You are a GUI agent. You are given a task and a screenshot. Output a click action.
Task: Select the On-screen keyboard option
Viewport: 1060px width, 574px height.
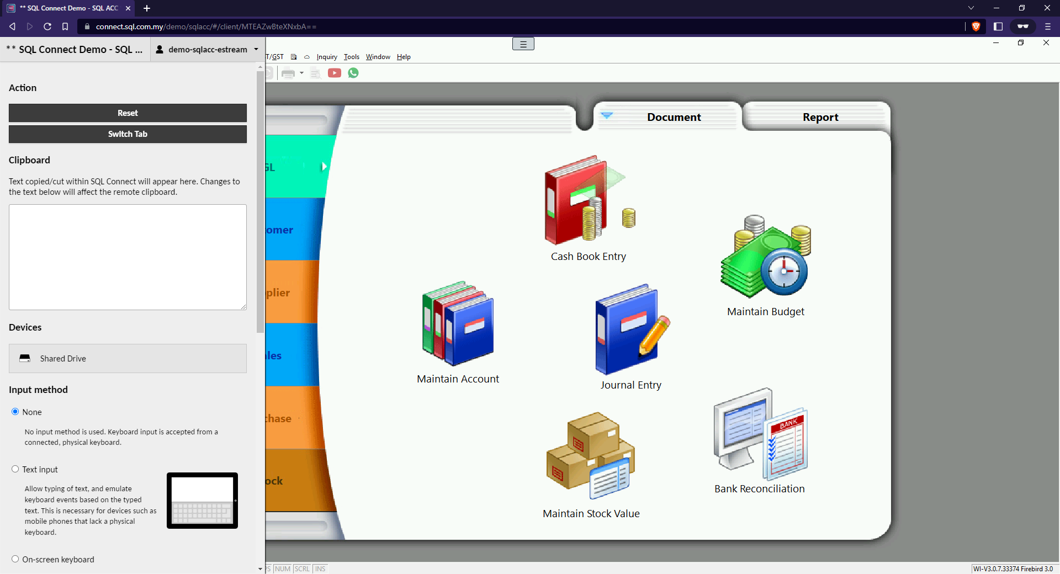point(15,559)
